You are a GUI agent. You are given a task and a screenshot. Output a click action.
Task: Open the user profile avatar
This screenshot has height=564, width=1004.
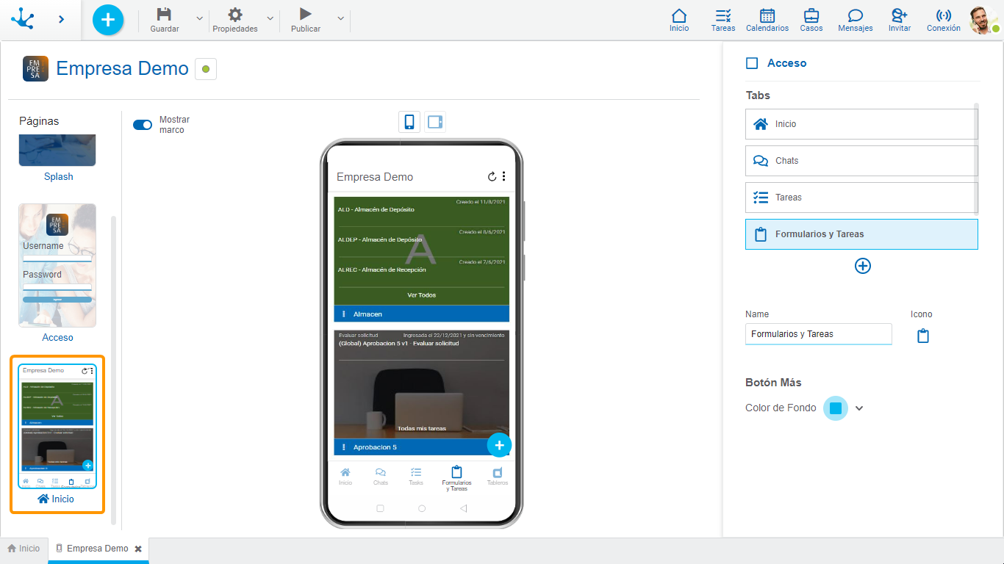click(x=983, y=20)
